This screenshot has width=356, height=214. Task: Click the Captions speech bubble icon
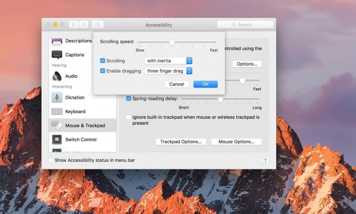[57, 55]
